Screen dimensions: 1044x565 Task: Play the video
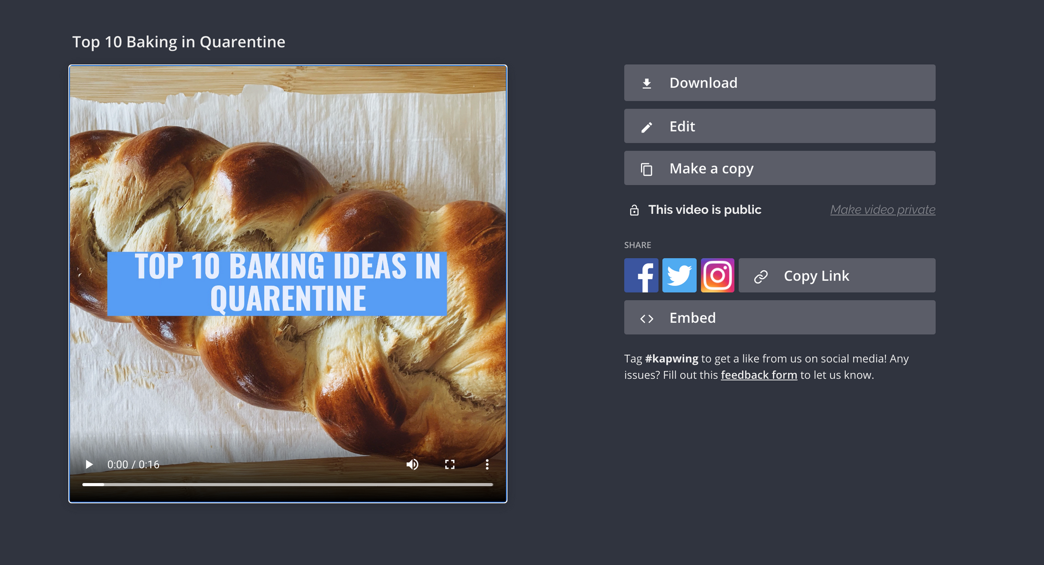point(89,464)
